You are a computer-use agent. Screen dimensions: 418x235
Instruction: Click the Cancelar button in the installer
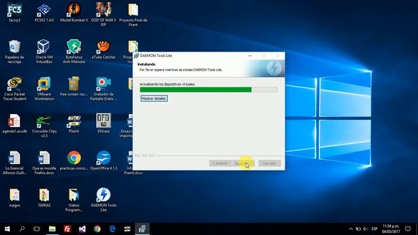269,163
